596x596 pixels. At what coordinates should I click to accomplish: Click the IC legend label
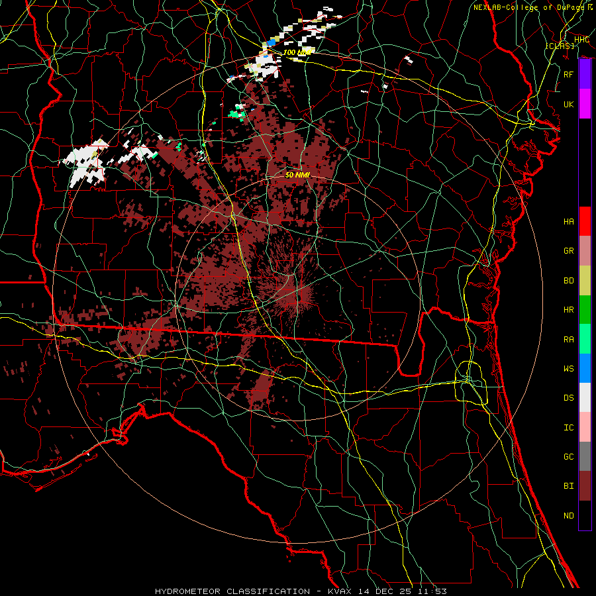(569, 428)
